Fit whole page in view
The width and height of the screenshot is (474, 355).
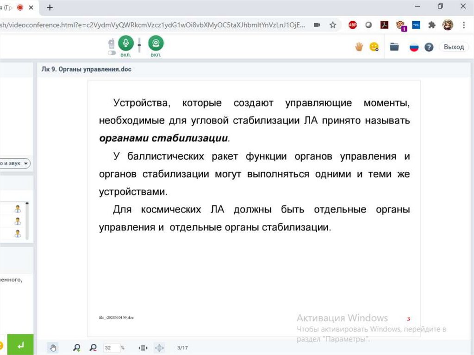pos(159,348)
